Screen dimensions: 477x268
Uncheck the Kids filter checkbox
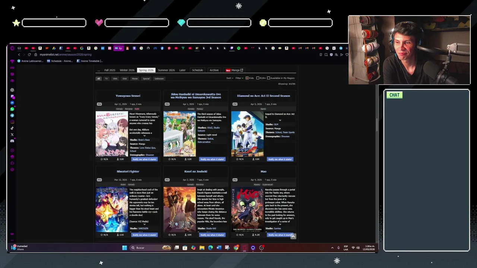[x=247, y=78]
